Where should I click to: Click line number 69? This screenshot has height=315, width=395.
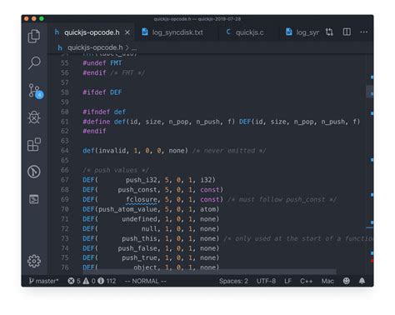pos(65,199)
